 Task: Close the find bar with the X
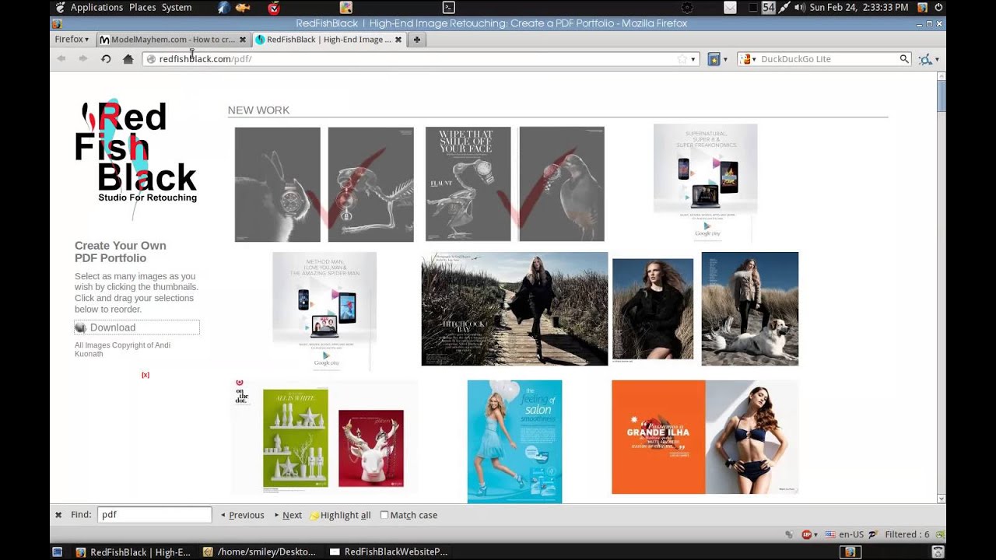coord(58,515)
